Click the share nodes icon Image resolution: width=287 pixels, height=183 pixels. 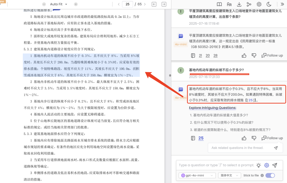249,4
